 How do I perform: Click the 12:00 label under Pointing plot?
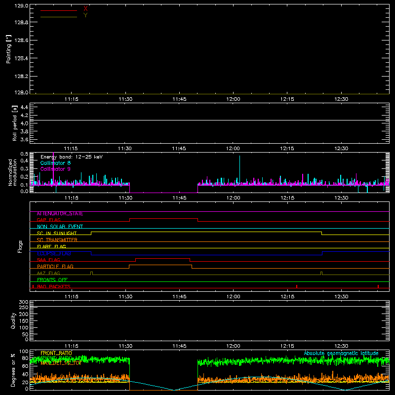pyautogui.click(x=233, y=99)
